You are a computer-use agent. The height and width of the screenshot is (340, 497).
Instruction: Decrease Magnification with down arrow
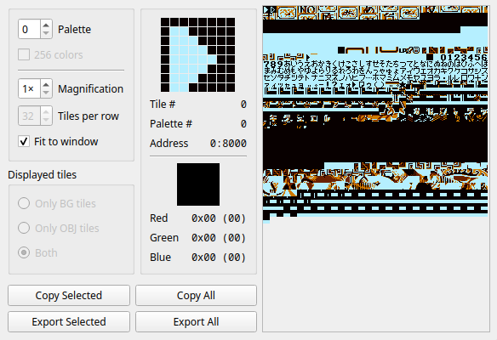[46, 93]
